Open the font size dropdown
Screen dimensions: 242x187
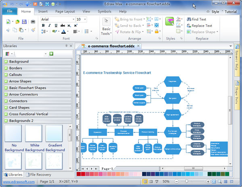click(x=84, y=19)
